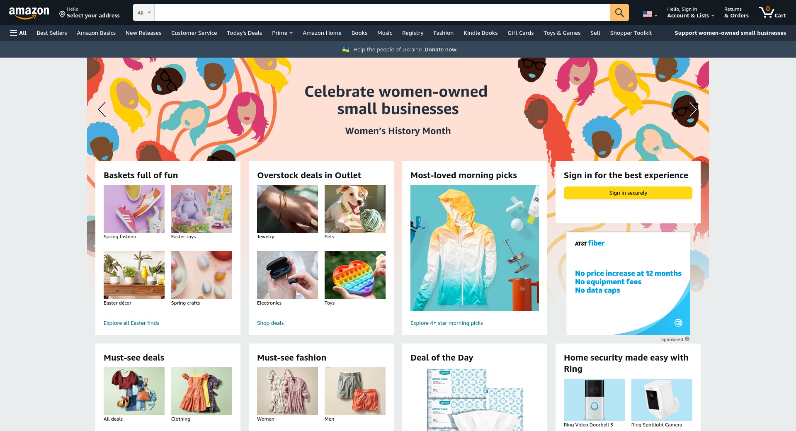Click the Sign in securely button
This screenshot has height=431, width=796.
click(628, 193)
